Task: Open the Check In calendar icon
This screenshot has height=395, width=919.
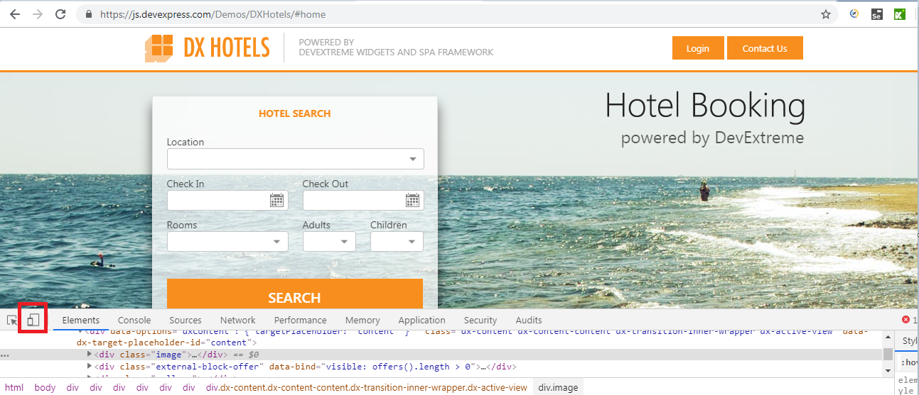Action: [276, 201]
